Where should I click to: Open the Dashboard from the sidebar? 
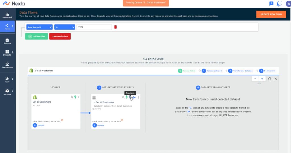7,15
